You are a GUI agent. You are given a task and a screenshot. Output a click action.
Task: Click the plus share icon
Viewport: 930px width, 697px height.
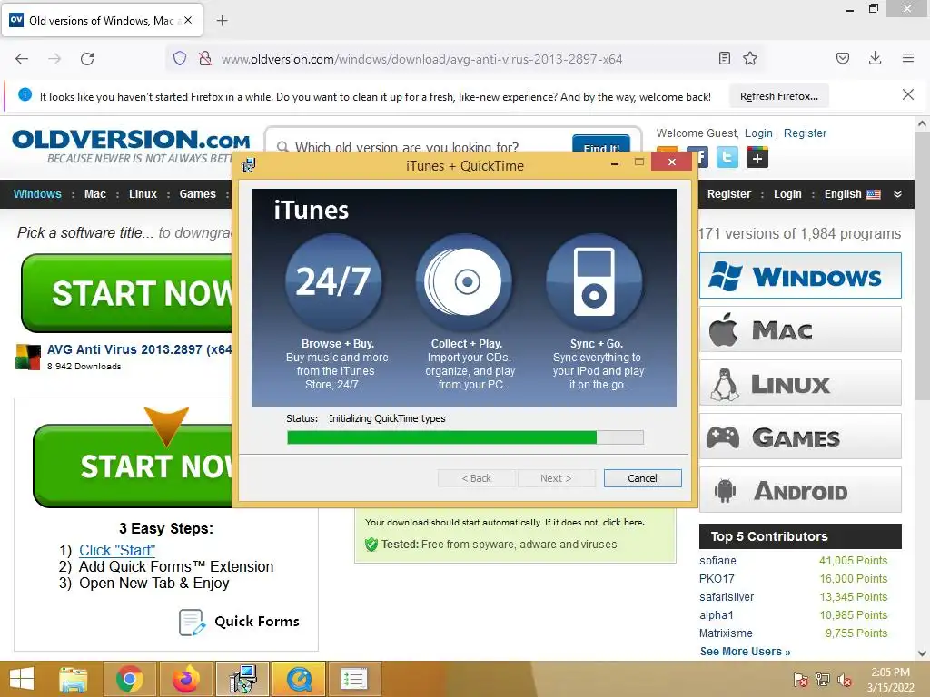point(757,158)
